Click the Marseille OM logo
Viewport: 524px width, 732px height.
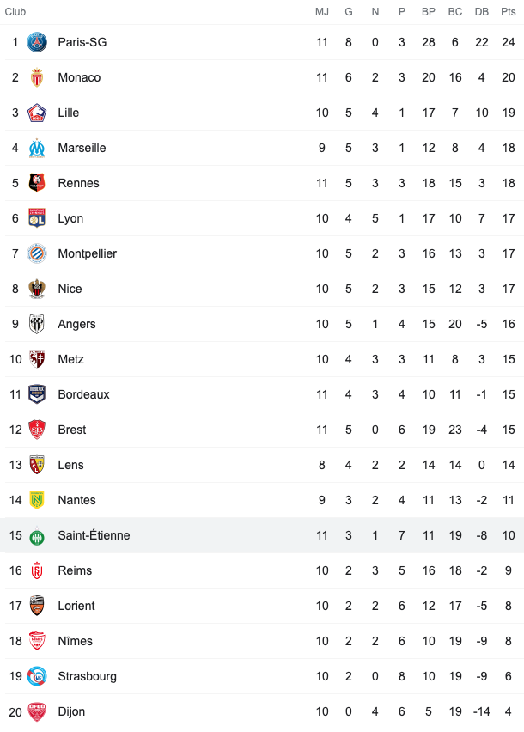[x=37, y=148]
